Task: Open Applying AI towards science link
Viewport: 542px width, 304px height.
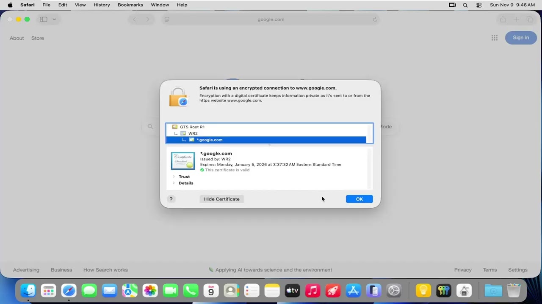Action: (270, 270)
